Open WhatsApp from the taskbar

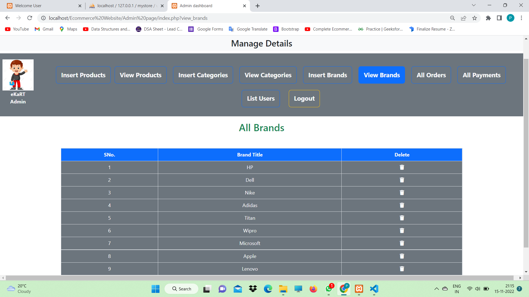tap(329, 289)
